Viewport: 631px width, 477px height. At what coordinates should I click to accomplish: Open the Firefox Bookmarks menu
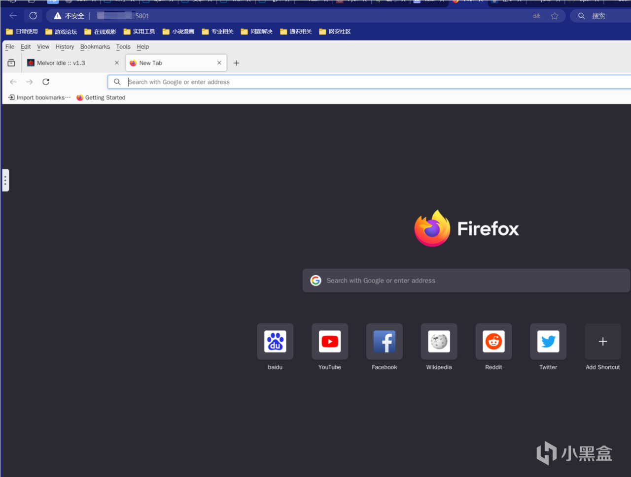[x=95, y=47]
